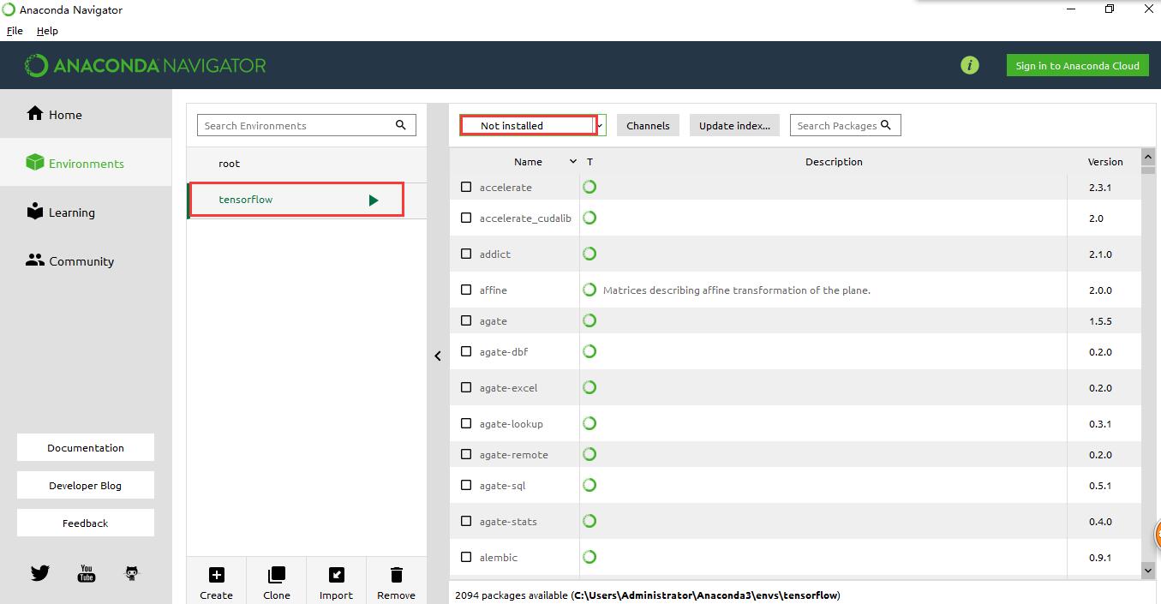Open the File menu
The image size is (1161, 604).
(x=15, y=30)
